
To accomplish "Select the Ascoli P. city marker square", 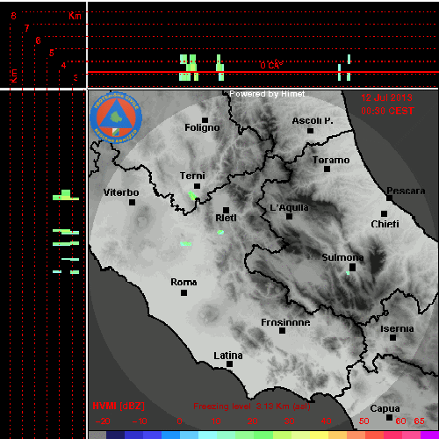I will [311, 131].
